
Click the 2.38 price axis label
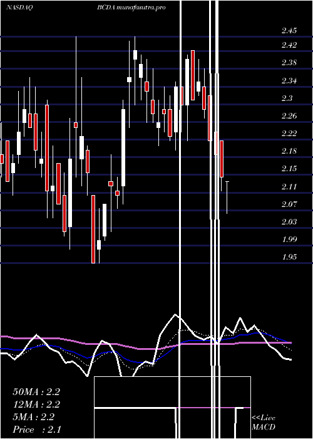click(289, 63)
